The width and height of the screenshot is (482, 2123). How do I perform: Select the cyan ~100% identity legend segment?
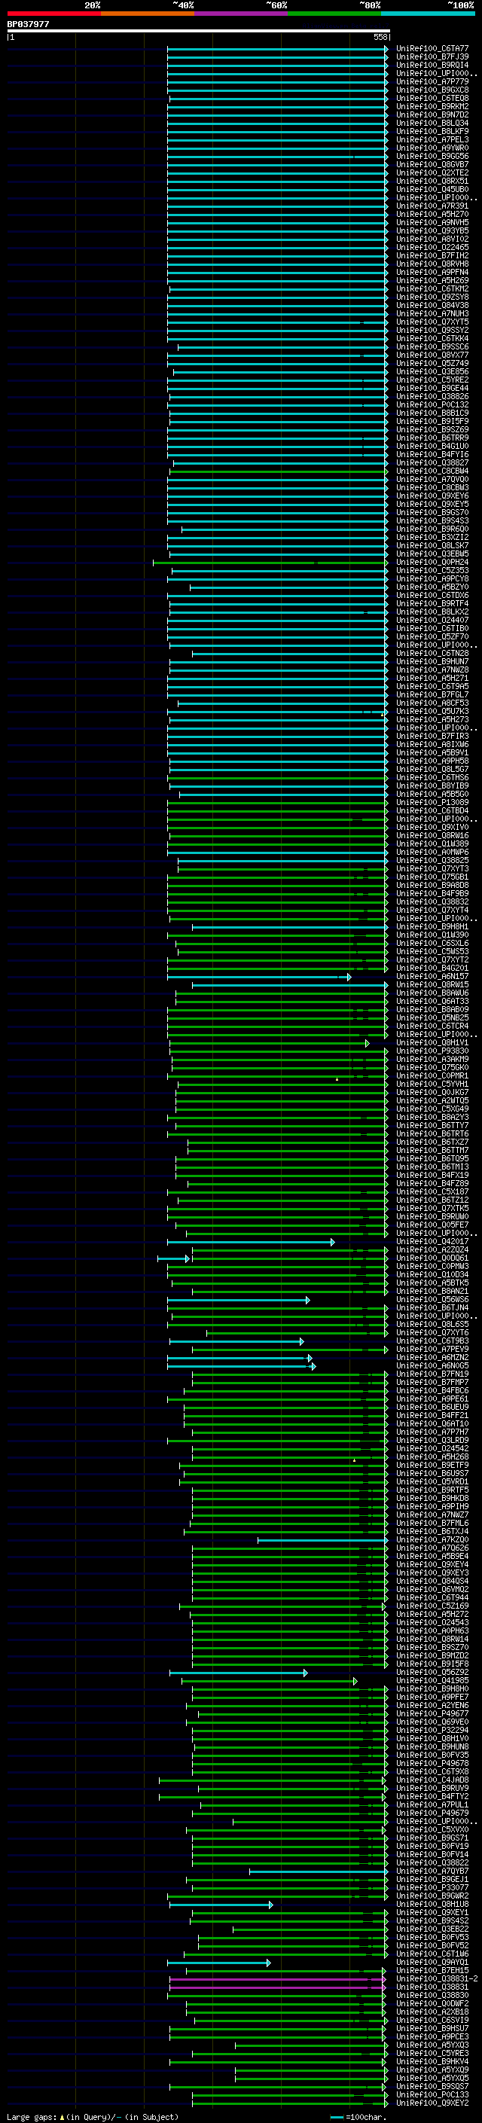429,14
